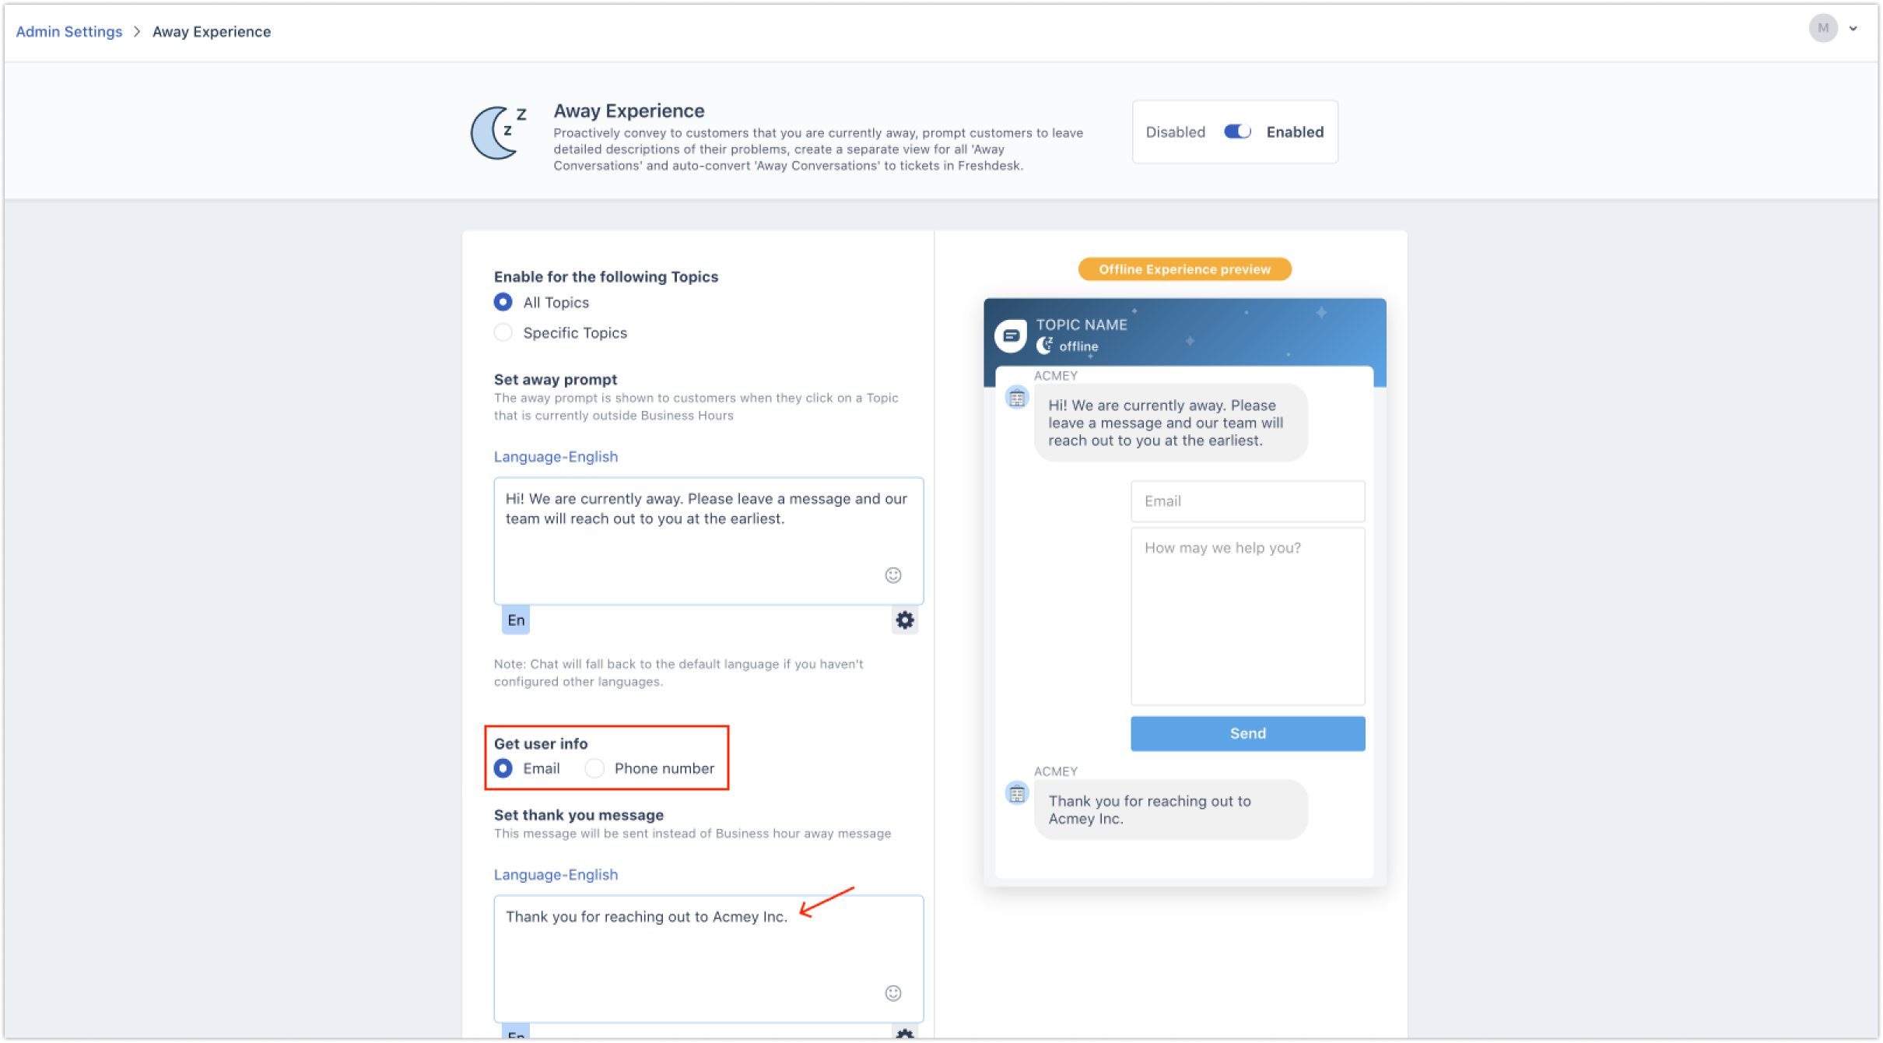
Task: Click the M user avatar
Action: [1822, 29]
